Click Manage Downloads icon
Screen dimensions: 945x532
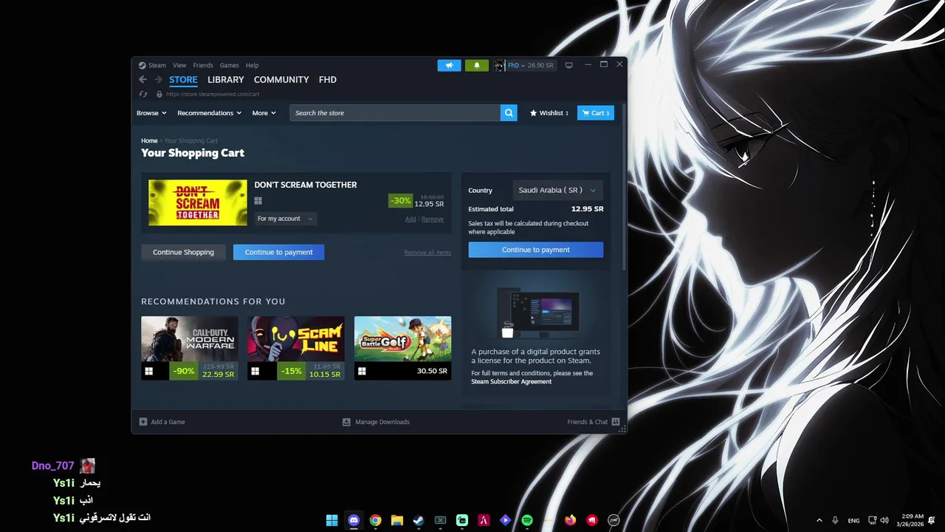346,422
